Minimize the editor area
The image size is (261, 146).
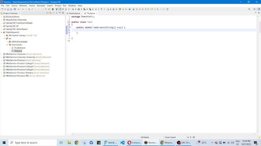coord(256,13)
